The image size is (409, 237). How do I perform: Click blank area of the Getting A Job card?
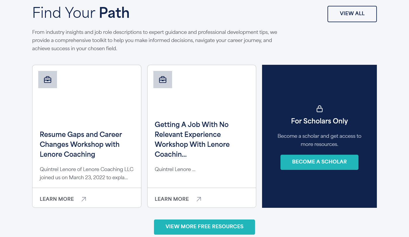coord(210,99)
